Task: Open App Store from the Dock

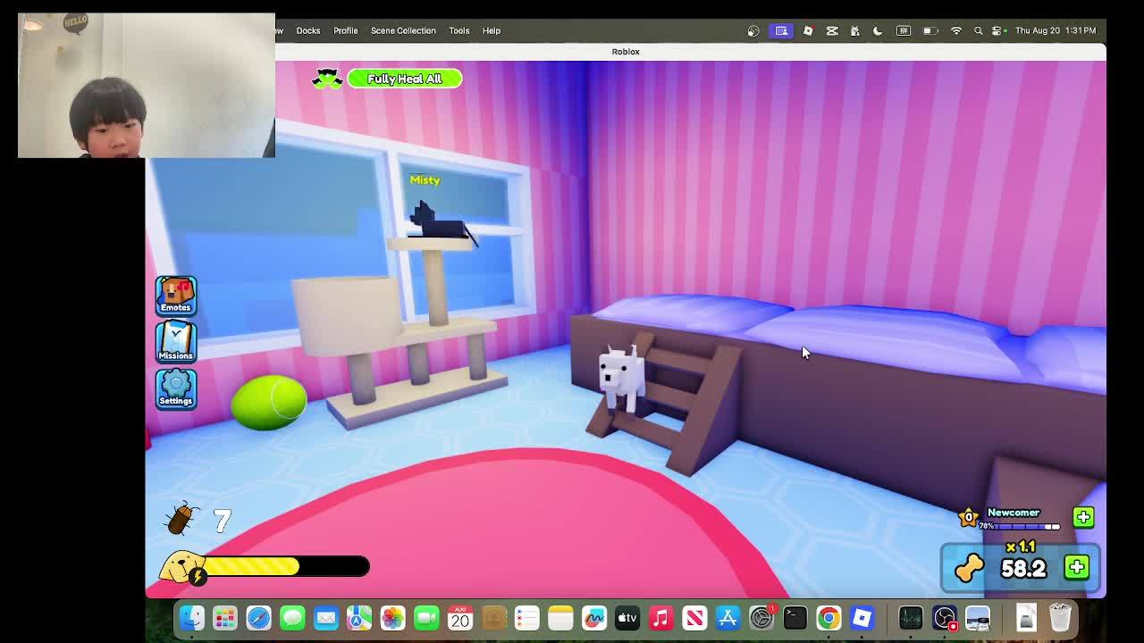Action: (728, 618)
